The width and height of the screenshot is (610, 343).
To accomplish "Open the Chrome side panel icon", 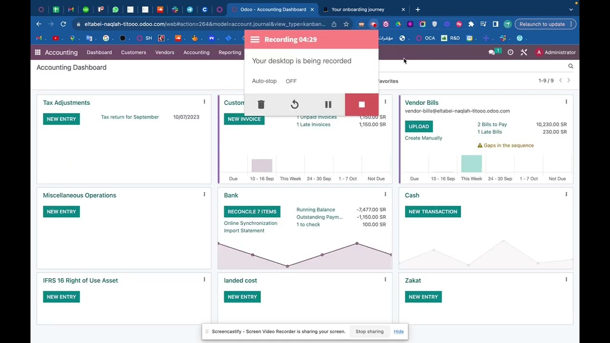I will point(495,24).
